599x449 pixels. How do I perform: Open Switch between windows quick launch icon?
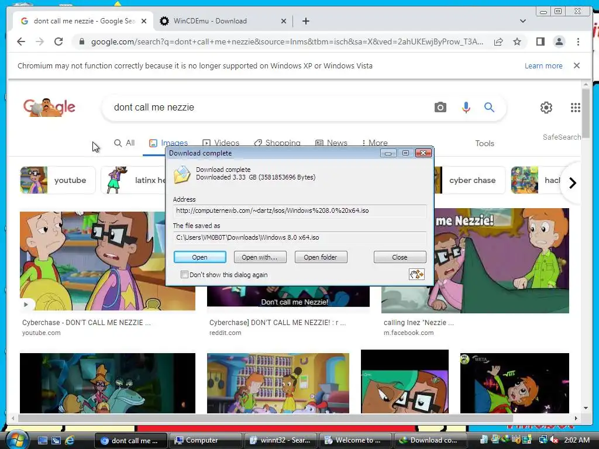click(x=56, y=440)
